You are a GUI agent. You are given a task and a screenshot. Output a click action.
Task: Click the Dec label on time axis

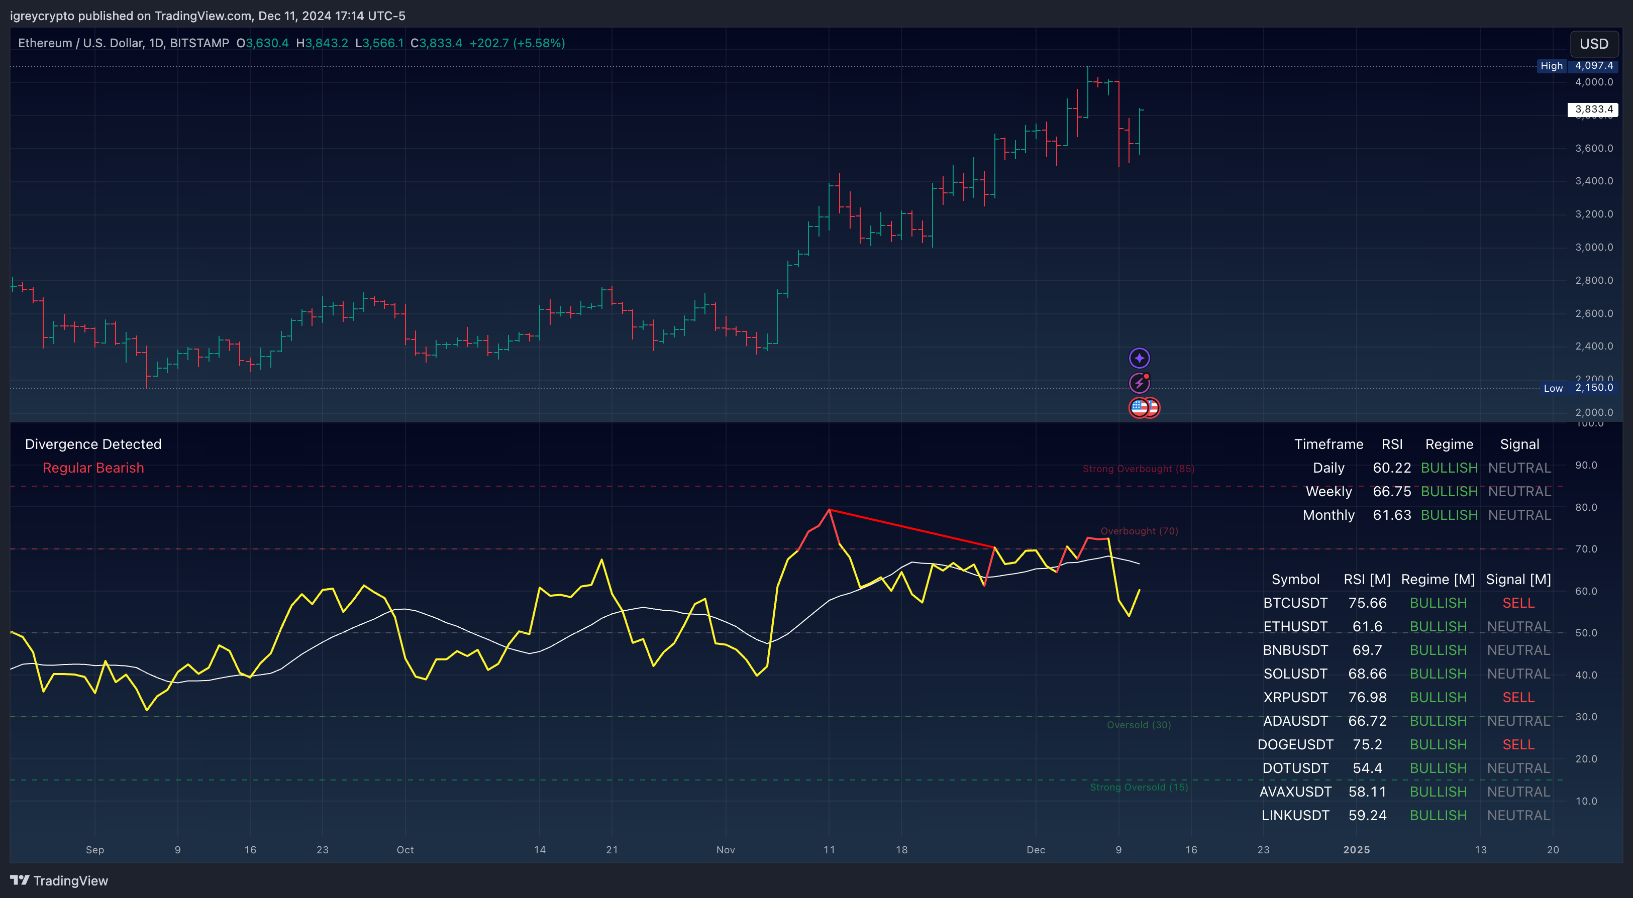pyautogui.click(x=1036, y=850)
